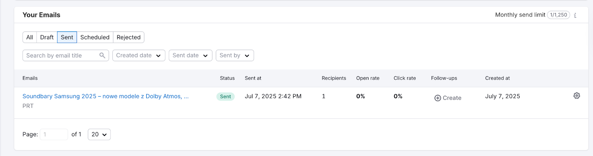This screenshot has width=593, height=156.
Task: Open the Sent by dropdown
Action: coord(235,55)
